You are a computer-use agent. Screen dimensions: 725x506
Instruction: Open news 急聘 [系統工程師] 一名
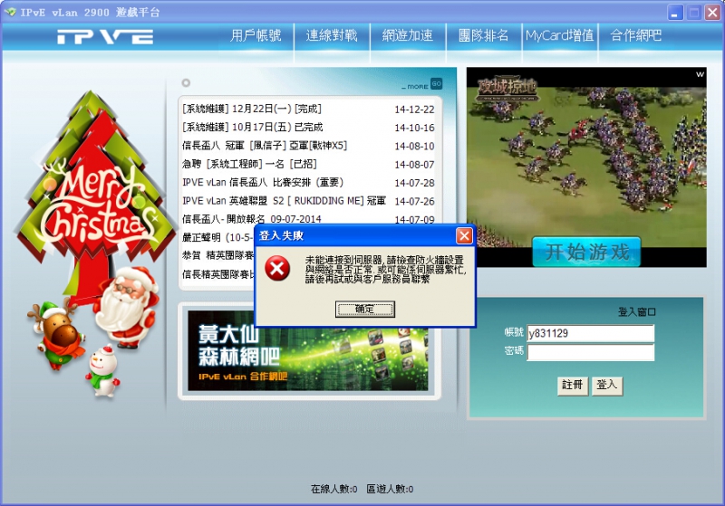click(x=249, y=164)
